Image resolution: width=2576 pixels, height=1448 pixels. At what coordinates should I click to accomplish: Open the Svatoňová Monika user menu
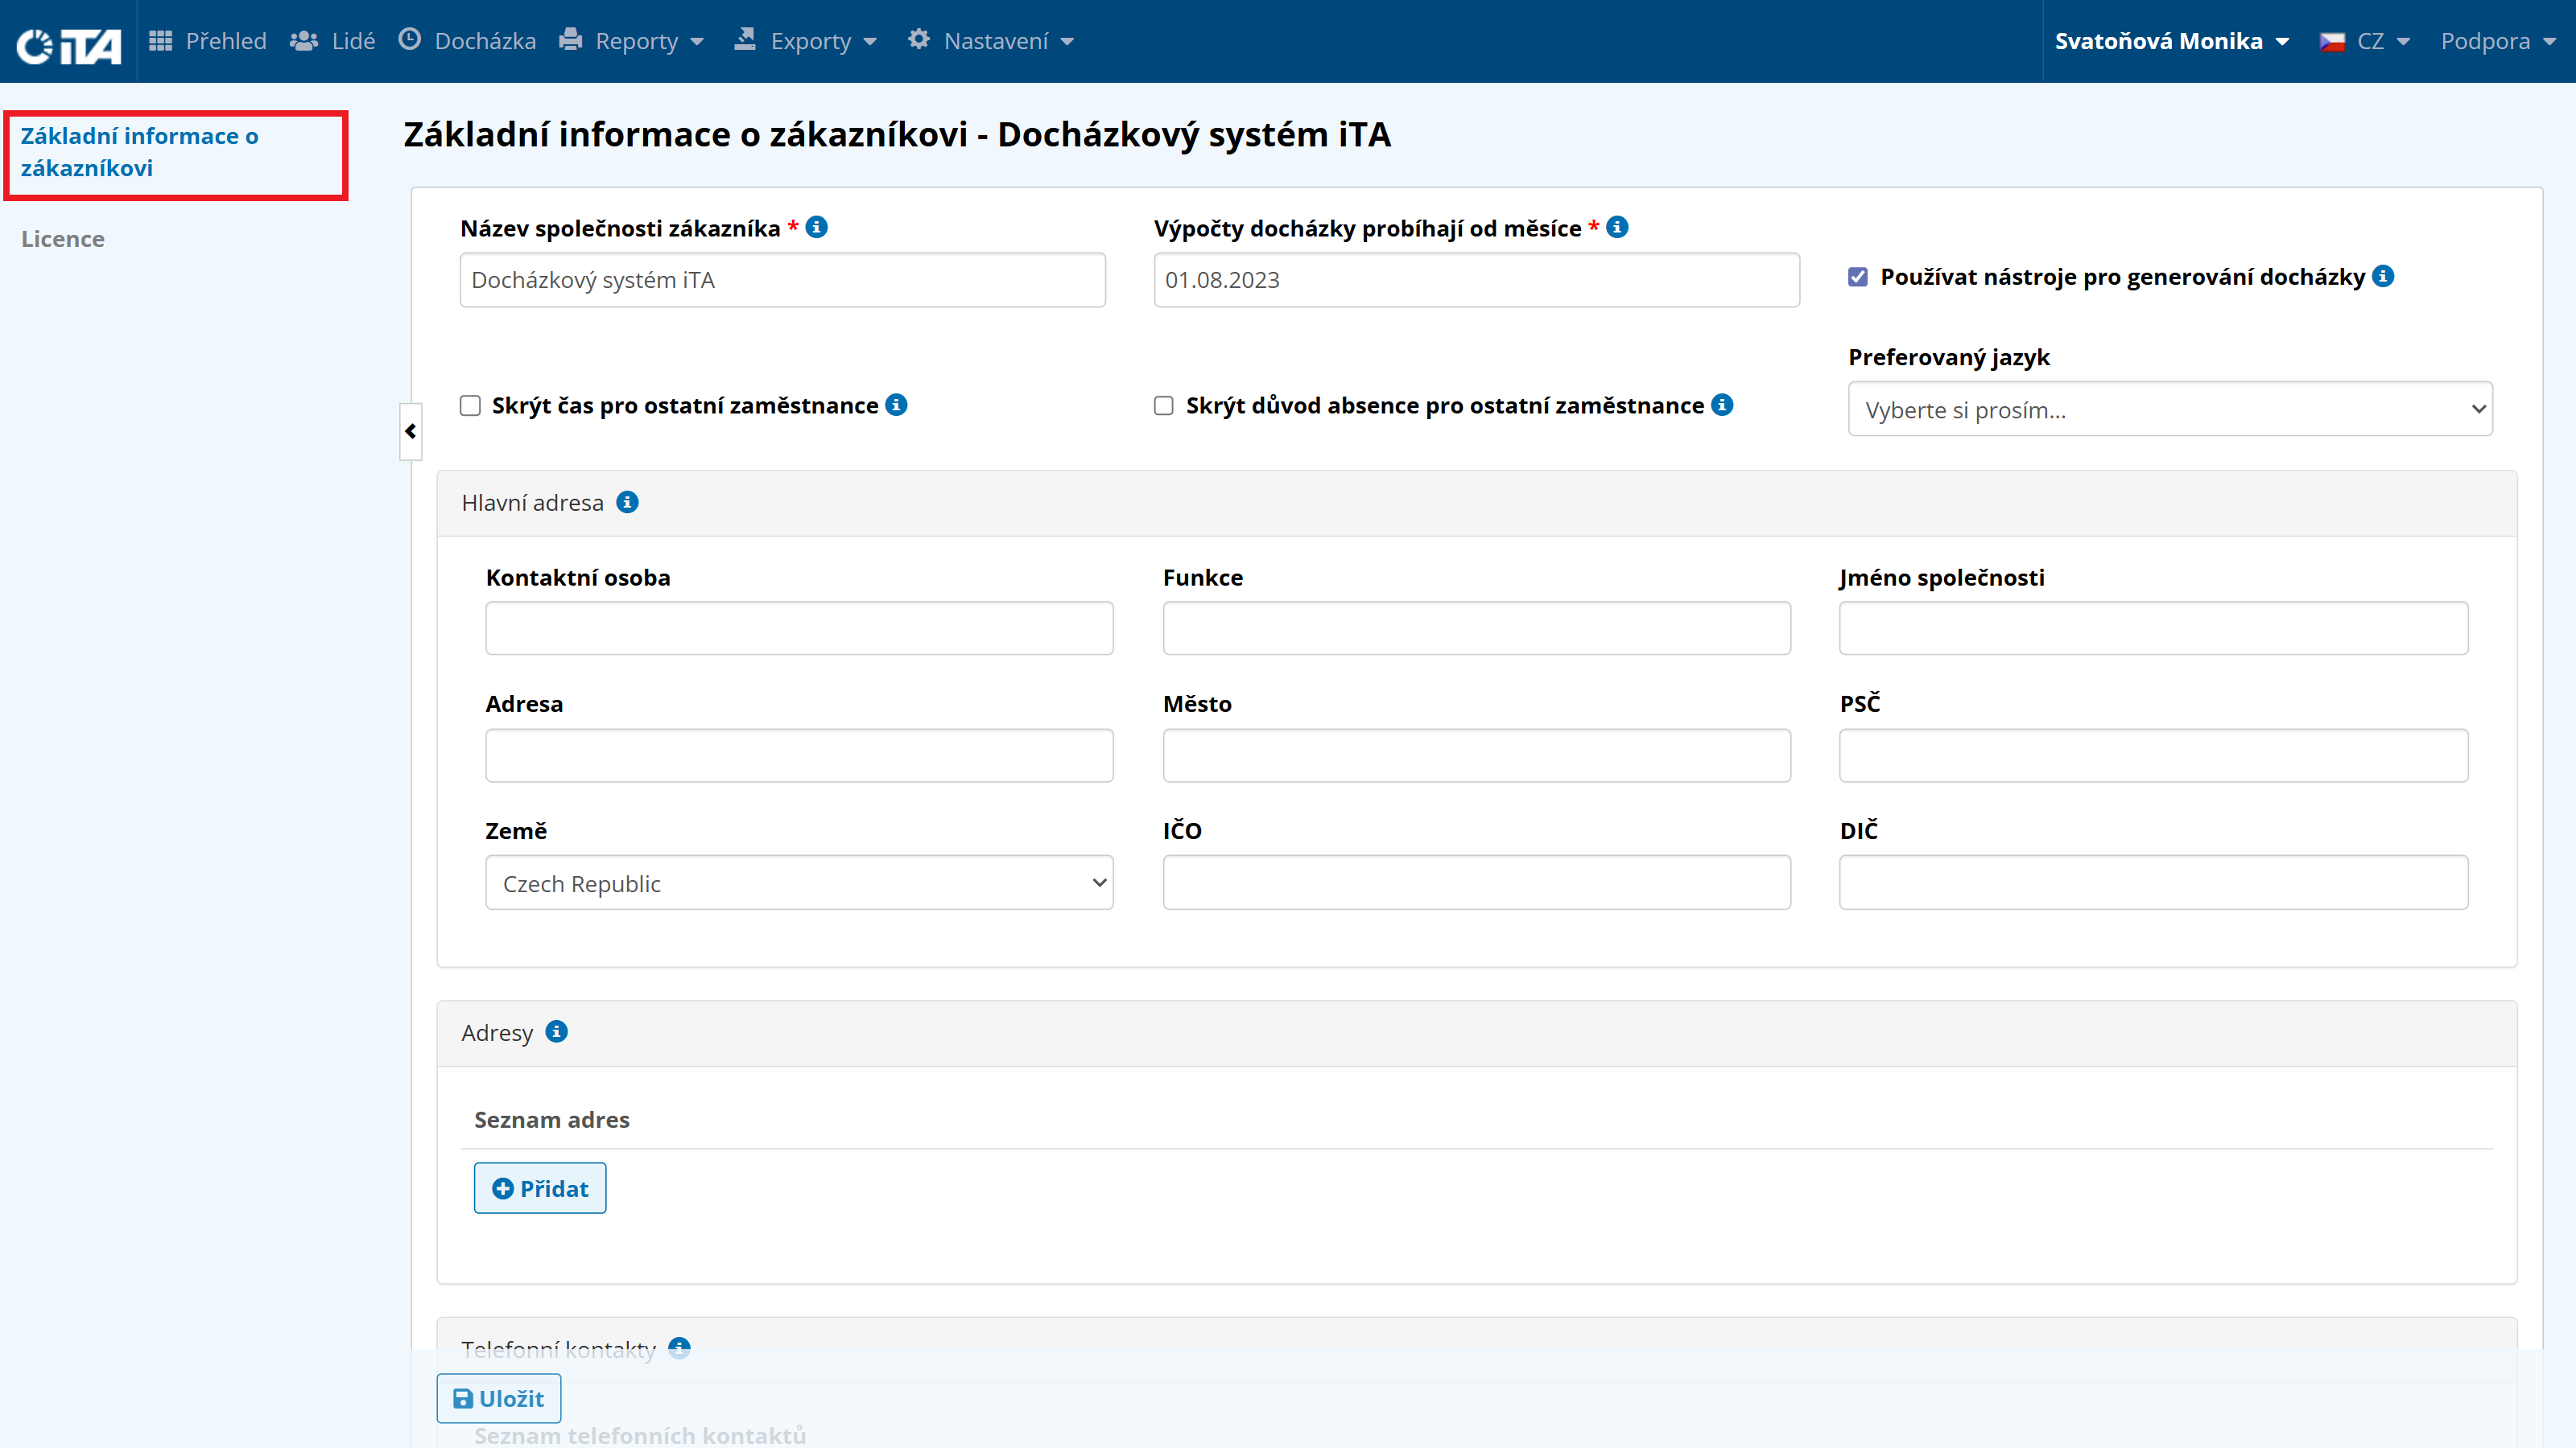point(2172,42)
